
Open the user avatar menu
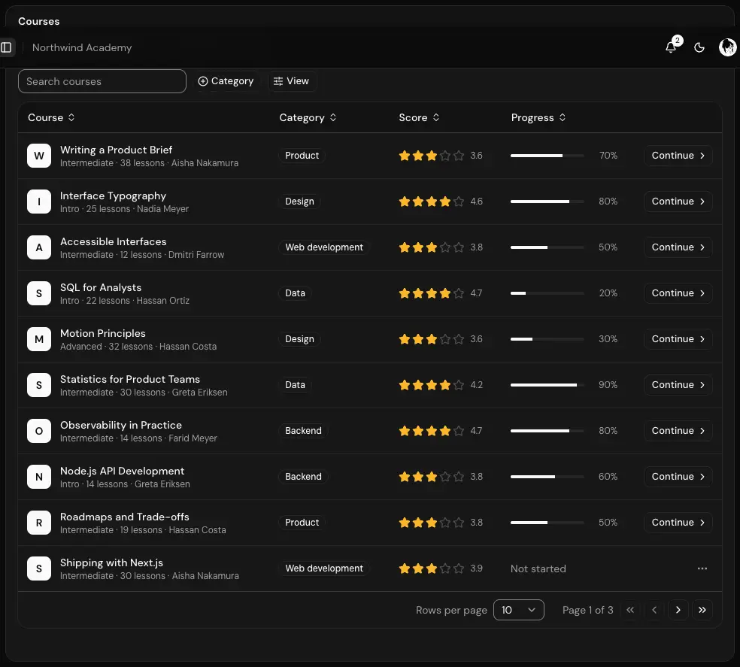[727, 47]
